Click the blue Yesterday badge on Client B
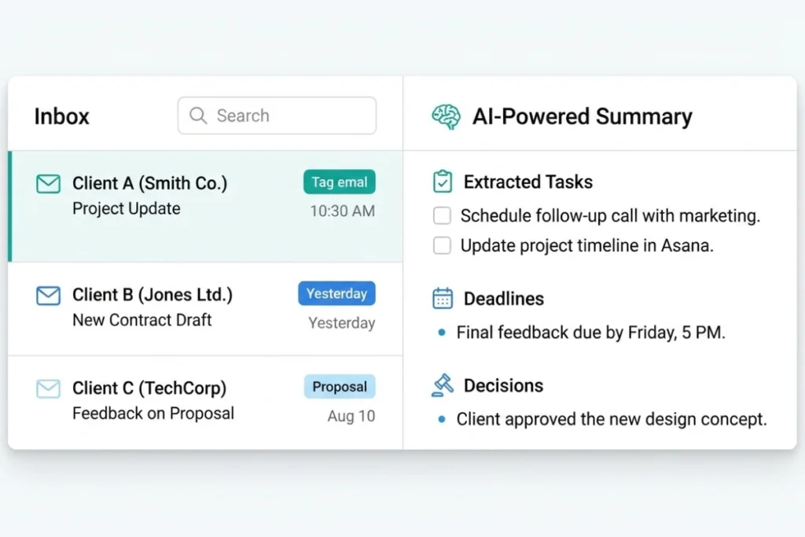Image resolution: width=805 pixels, height=537 pixels. [x=336, y=293]
